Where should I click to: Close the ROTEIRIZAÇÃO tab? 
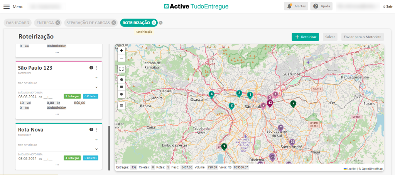tap(154, 23)
